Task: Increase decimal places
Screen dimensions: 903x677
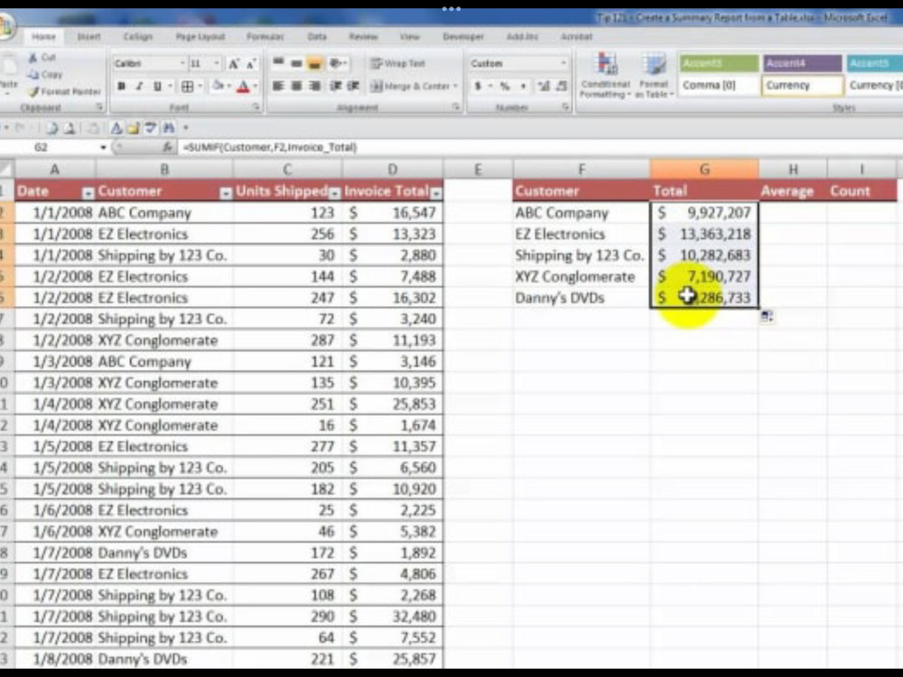Action: click(543, 87)
